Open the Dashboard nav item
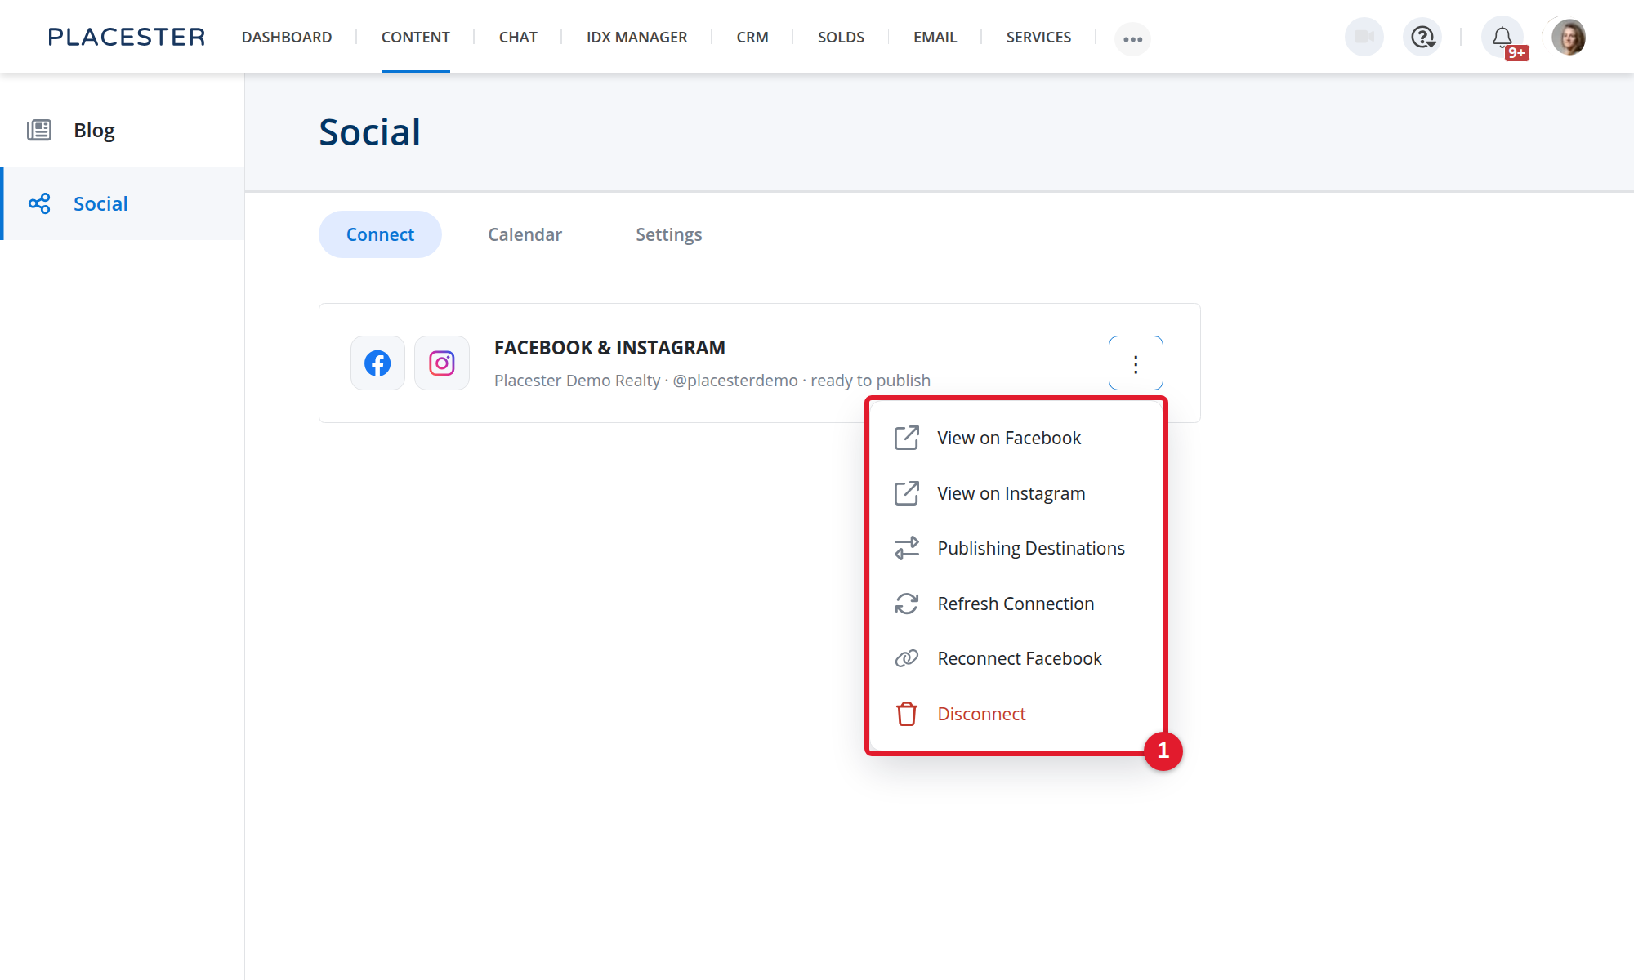 pos(287,37)
